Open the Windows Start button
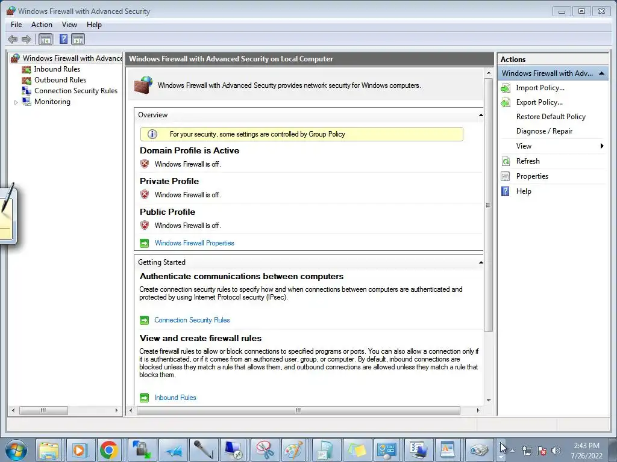Image resolution: width=617 pixels, height=462 pixels. click(16, 450)
